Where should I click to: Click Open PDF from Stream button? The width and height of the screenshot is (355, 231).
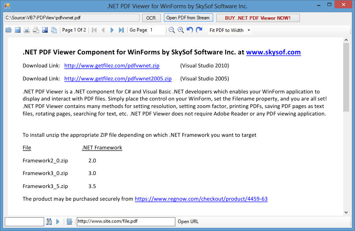[188, 18]
